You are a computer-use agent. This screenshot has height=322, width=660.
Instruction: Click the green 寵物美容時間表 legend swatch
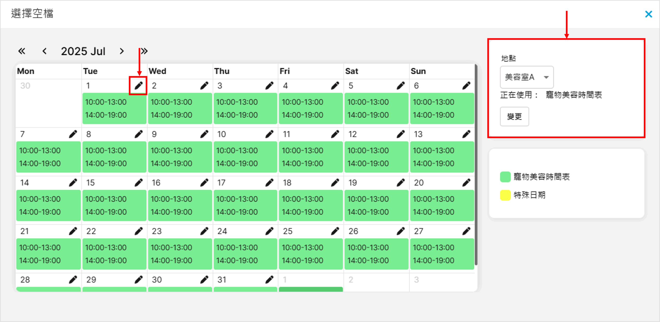[x=505, y=177]
